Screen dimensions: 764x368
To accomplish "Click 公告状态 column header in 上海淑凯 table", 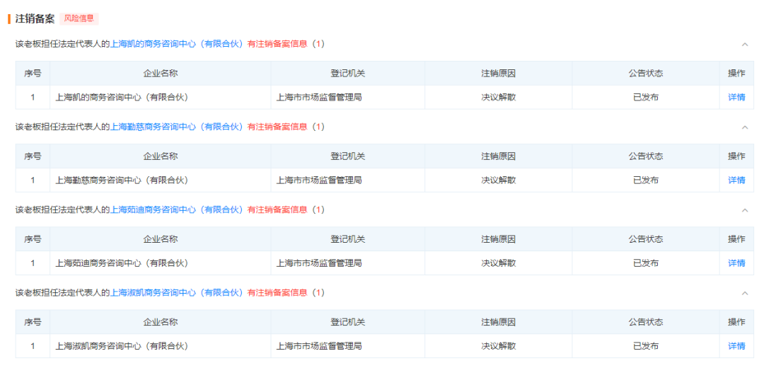I will [x=646, y=322].
